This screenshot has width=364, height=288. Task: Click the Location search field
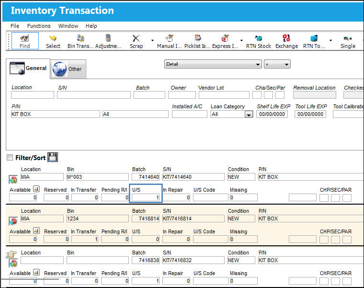(33, 95)
